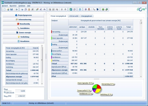Screen dimensions: 148x106
Task: Click the green checkmark globe icon
Action: 103,9
